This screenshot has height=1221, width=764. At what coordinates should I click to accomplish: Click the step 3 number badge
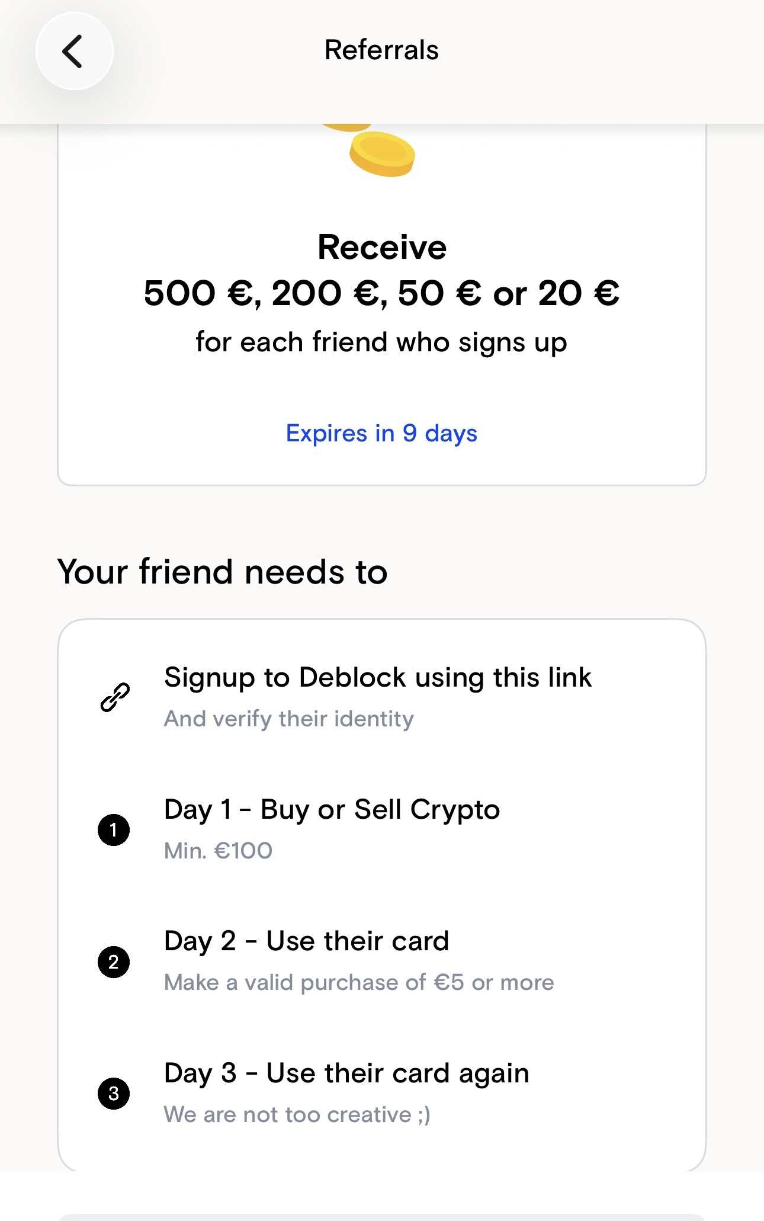(x=114, y=1093)
